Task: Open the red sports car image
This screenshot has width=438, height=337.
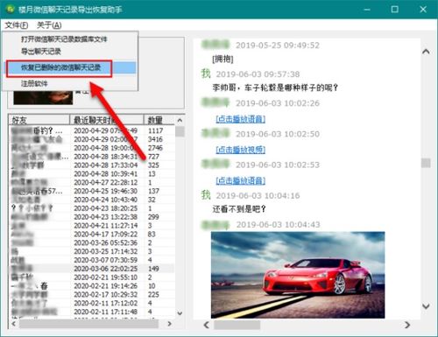Action: (298, 275)
